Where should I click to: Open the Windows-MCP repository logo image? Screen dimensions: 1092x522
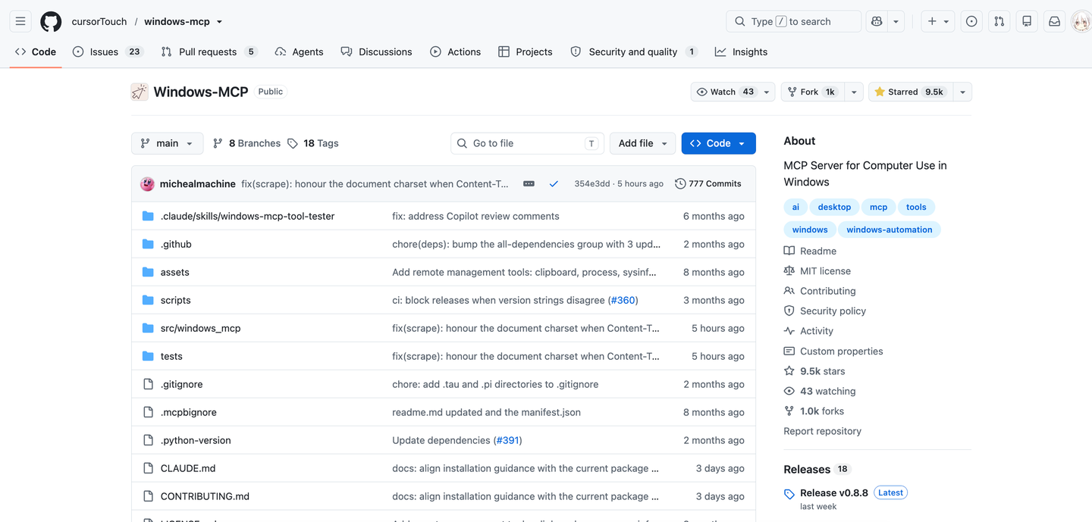140,92
